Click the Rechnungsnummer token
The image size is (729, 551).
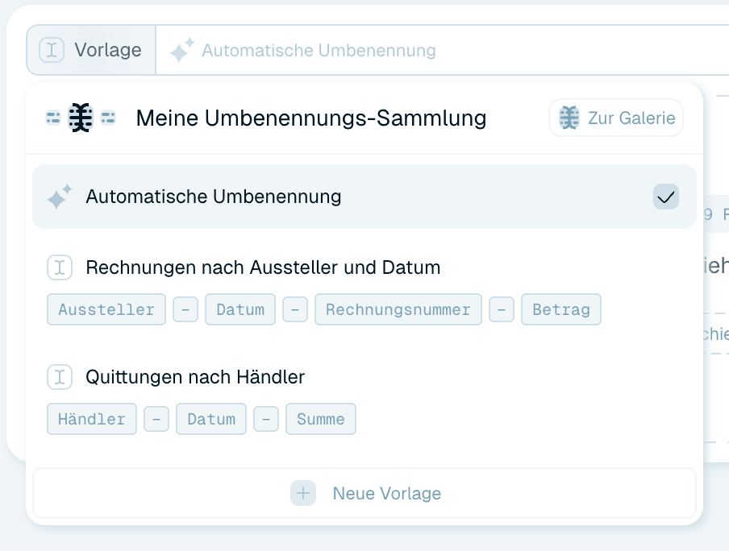398,309
